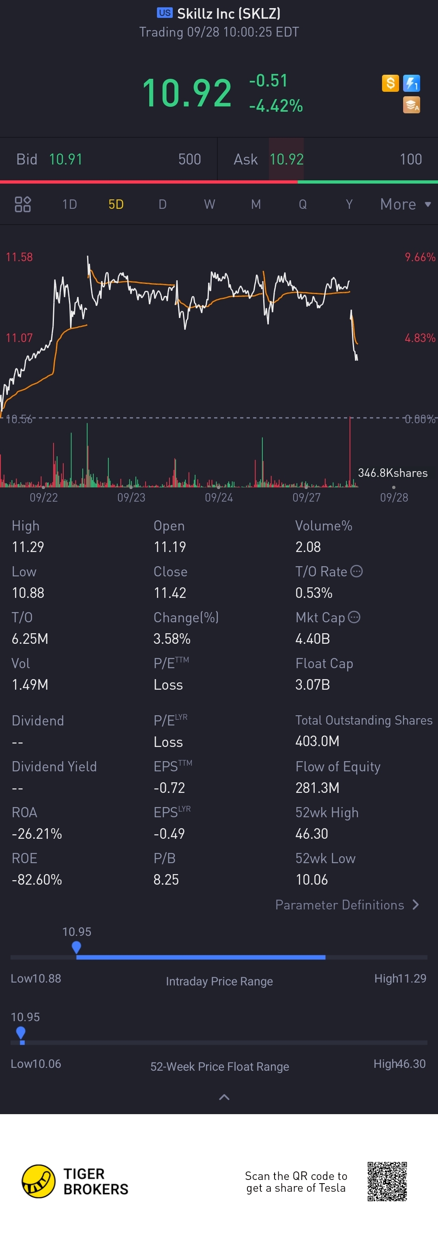Image resolution: width=438 pixels, height=1249 pixels.
Task: Select the M monthly chart tab
Action: (255, 204)
